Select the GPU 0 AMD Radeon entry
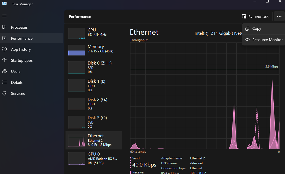This screenshot has width=285, height=174. 93,158
